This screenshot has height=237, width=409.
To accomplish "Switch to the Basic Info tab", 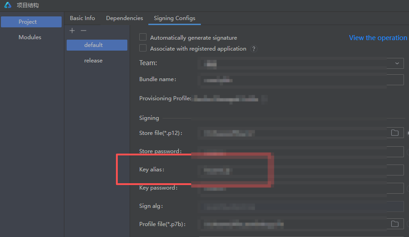I will point(82,18).
